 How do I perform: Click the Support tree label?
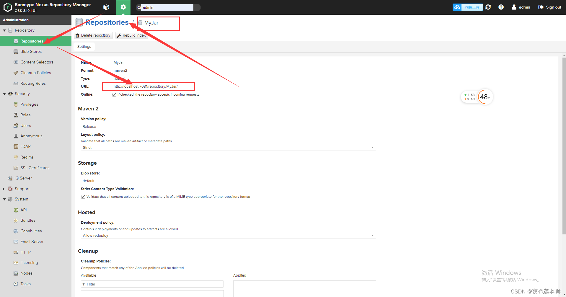[22, 189]
